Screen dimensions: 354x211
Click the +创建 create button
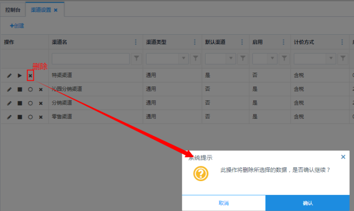pyautogui.click(x=17, y=26)
